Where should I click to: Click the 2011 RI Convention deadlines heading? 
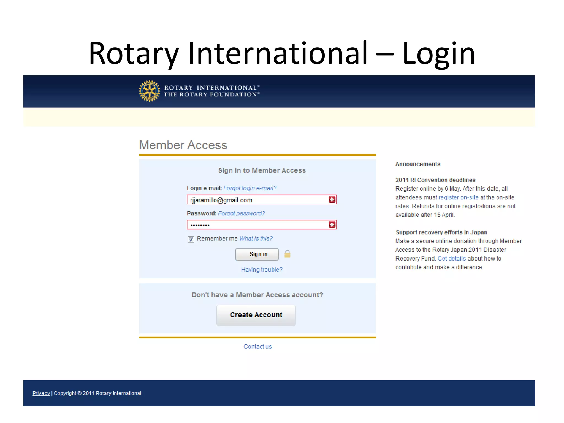pos(435,180)
